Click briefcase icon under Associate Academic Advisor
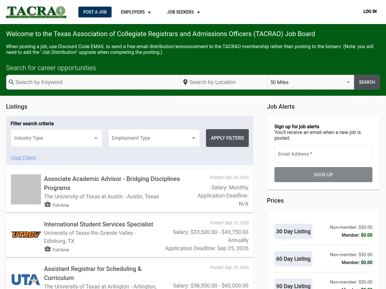The image size is (386, 289). pyautogui.click(x=48, y=204)
